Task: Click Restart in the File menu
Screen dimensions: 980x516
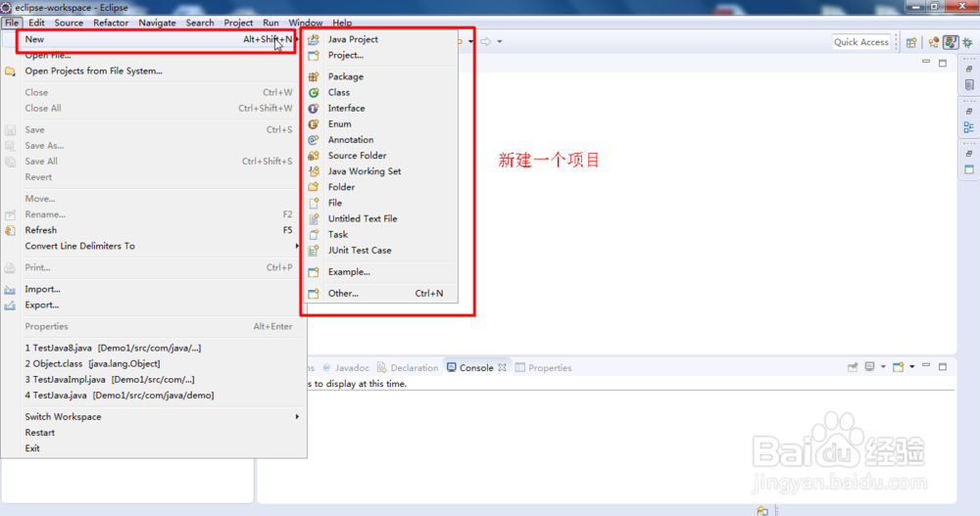Action: [x=153, y=433]
